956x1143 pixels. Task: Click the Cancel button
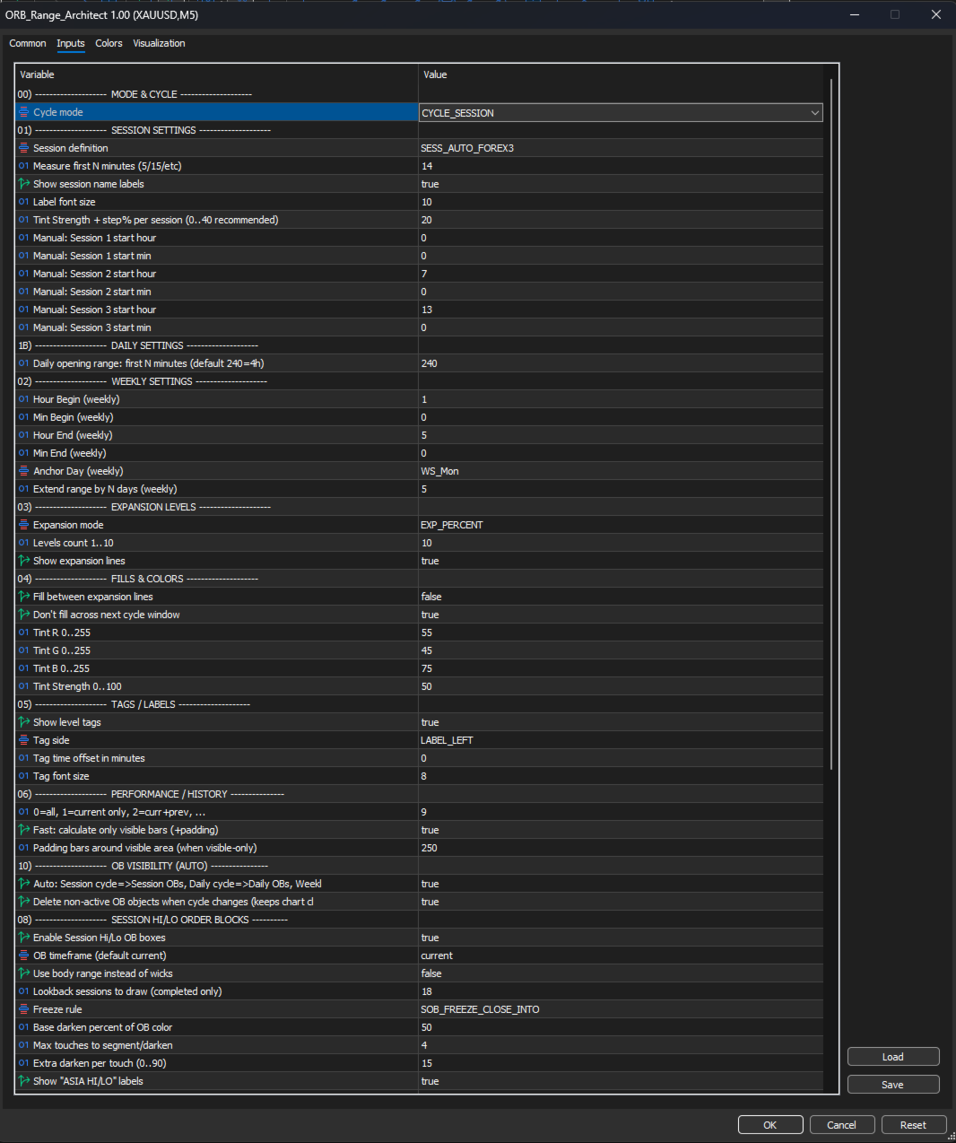tap(842, 1125)
